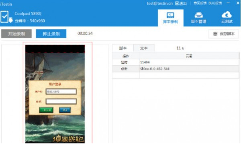The width and height of the screenshot is (241, 149).
Task: Click the 操作 column header
Action: point(126,56)
